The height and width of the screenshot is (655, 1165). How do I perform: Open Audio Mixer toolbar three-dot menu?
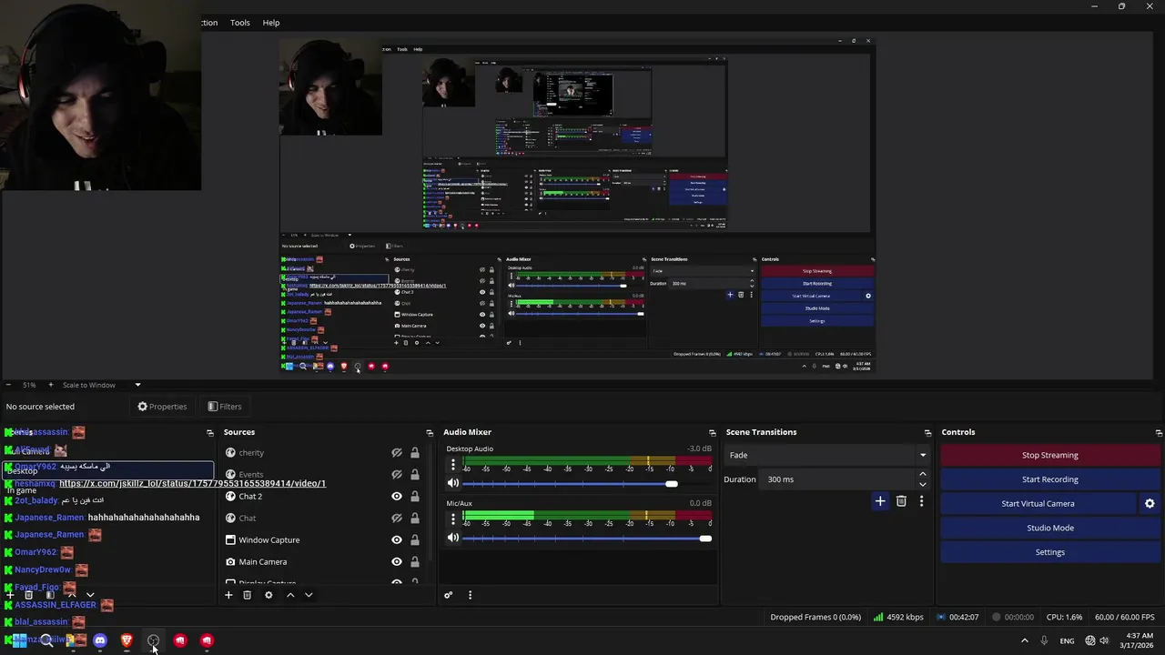pos(470,595)
